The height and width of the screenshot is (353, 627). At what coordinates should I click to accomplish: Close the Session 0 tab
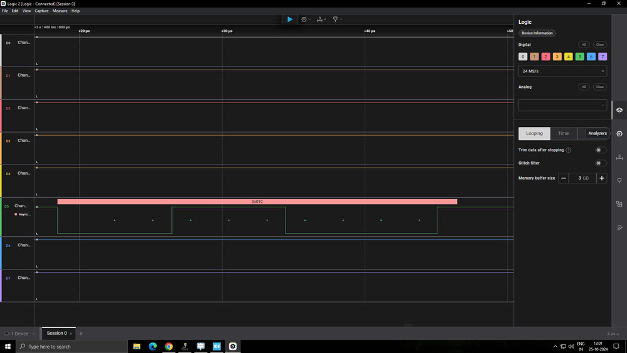(x=71, y=334)
